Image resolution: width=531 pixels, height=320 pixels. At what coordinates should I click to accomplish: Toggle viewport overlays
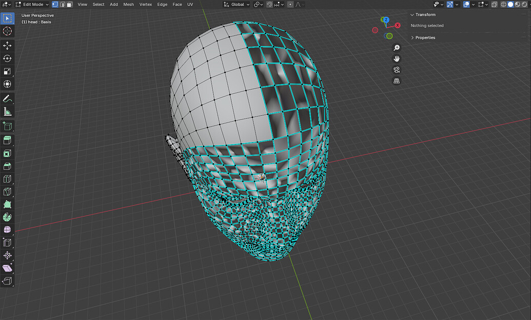[x=466, y=5]
